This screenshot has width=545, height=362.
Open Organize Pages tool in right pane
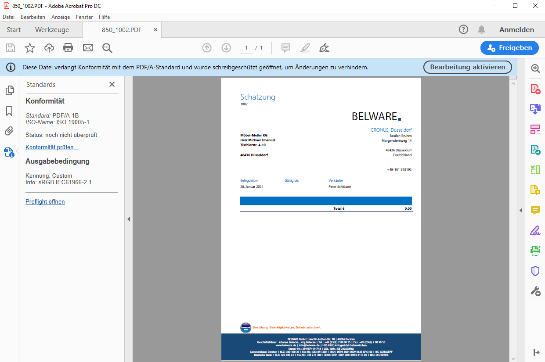click(x=535, y=170)
